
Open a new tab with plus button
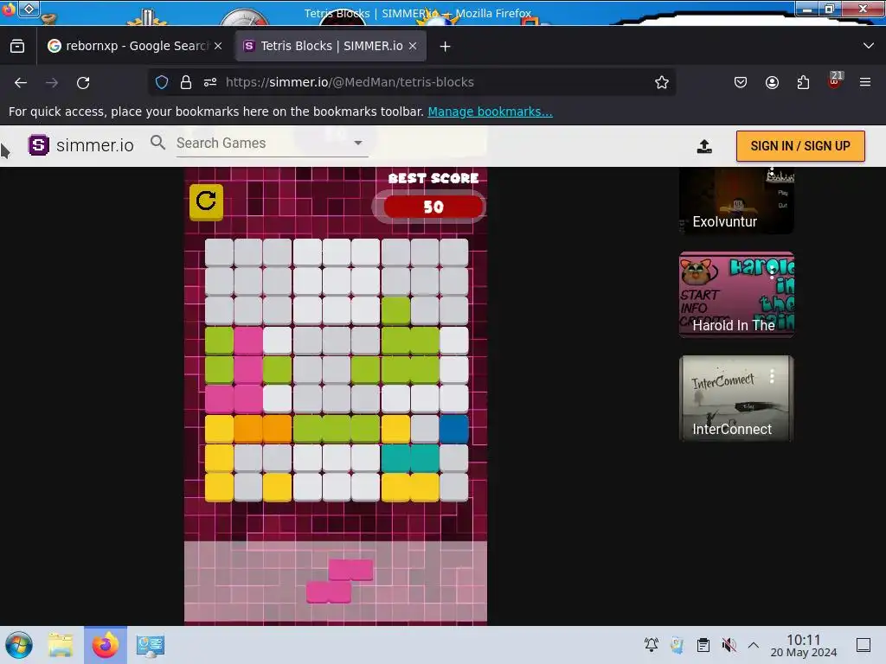point(446,47)
